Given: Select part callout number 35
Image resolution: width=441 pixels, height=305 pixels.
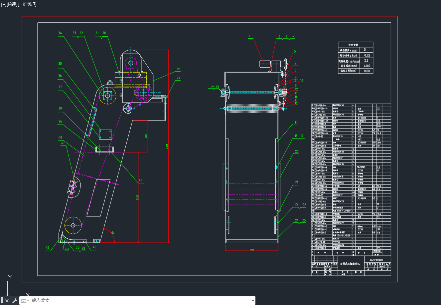Looking at the screenshot, I should coord(60,64).
